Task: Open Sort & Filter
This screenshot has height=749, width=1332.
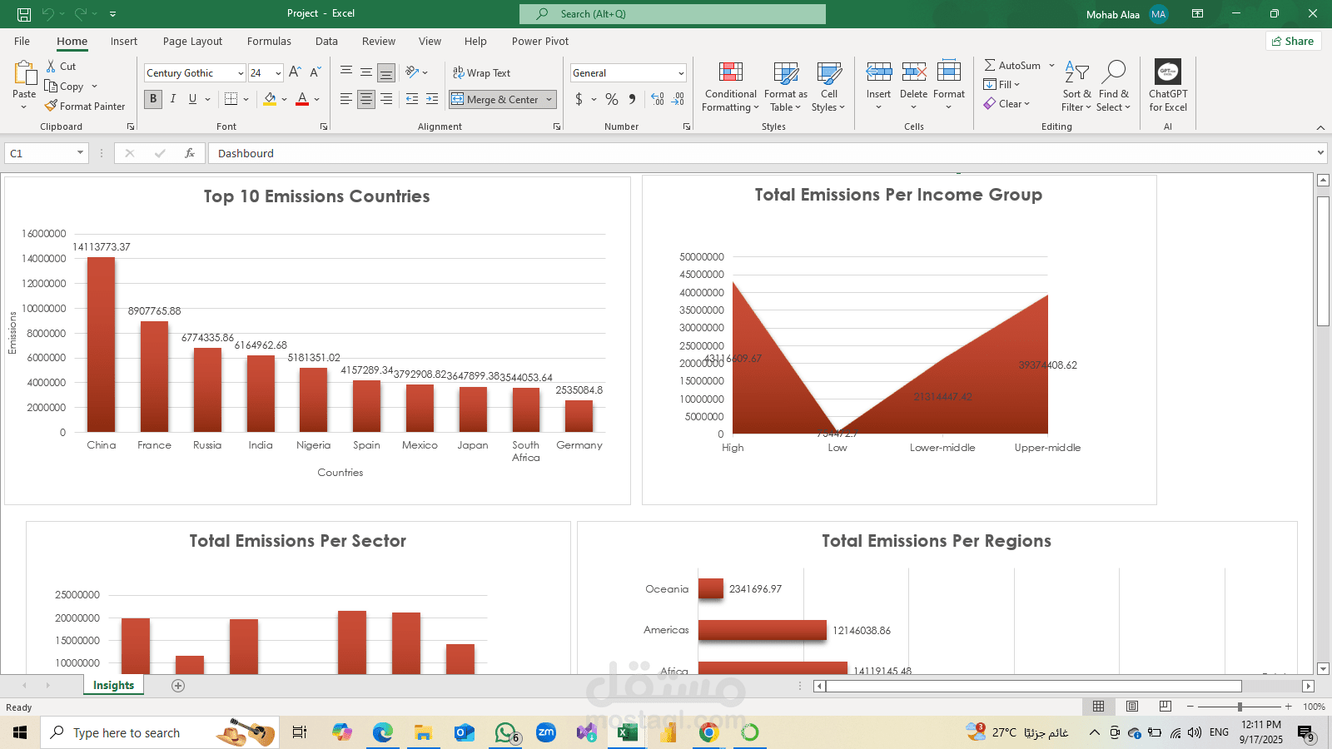Action: (1076, 87)
